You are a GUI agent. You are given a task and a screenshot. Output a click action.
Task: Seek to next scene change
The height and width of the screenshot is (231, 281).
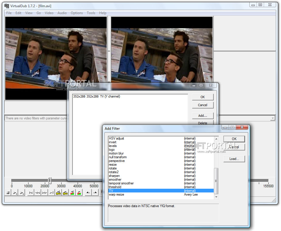point(79,193)
